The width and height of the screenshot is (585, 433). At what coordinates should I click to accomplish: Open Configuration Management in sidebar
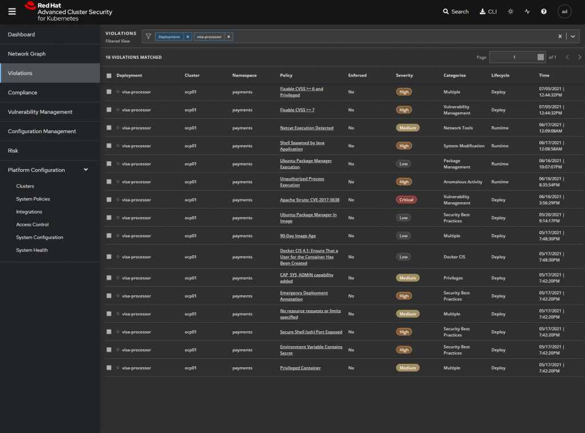[50, 131]
